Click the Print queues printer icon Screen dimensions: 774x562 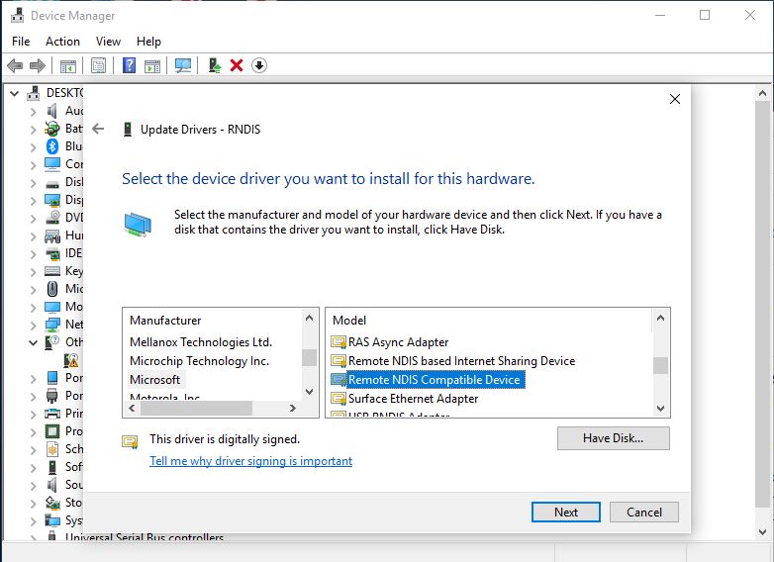pyautogui.click(x=52, y=413)
